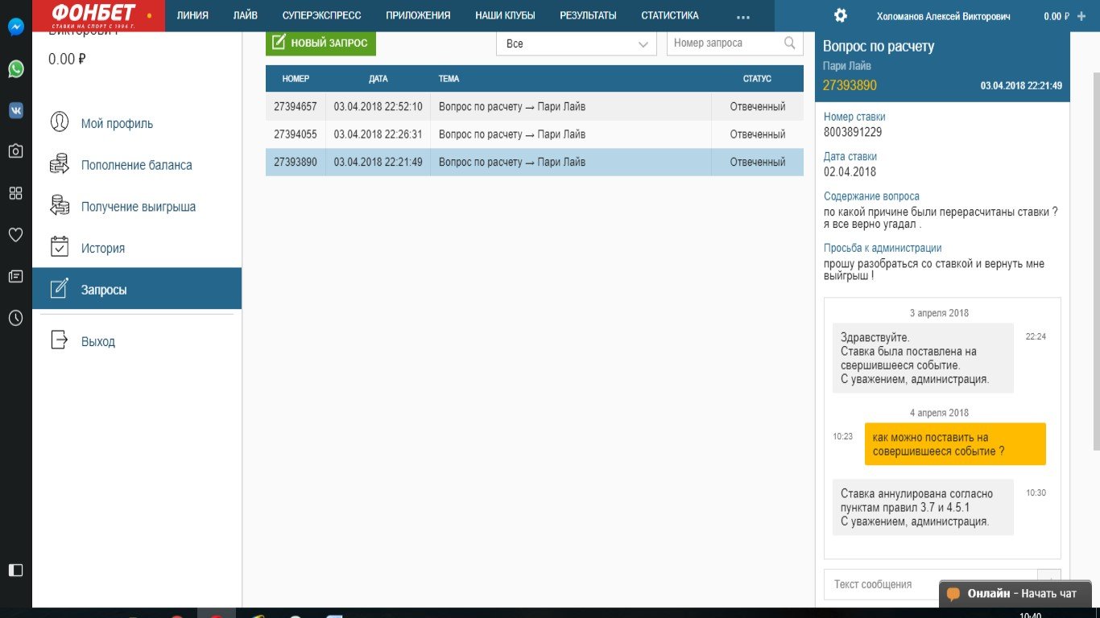This screenshot has height=618, width=1100.
Task: Click user name Холоманов Алексей Викторович
Action: [x=942, y=16]
